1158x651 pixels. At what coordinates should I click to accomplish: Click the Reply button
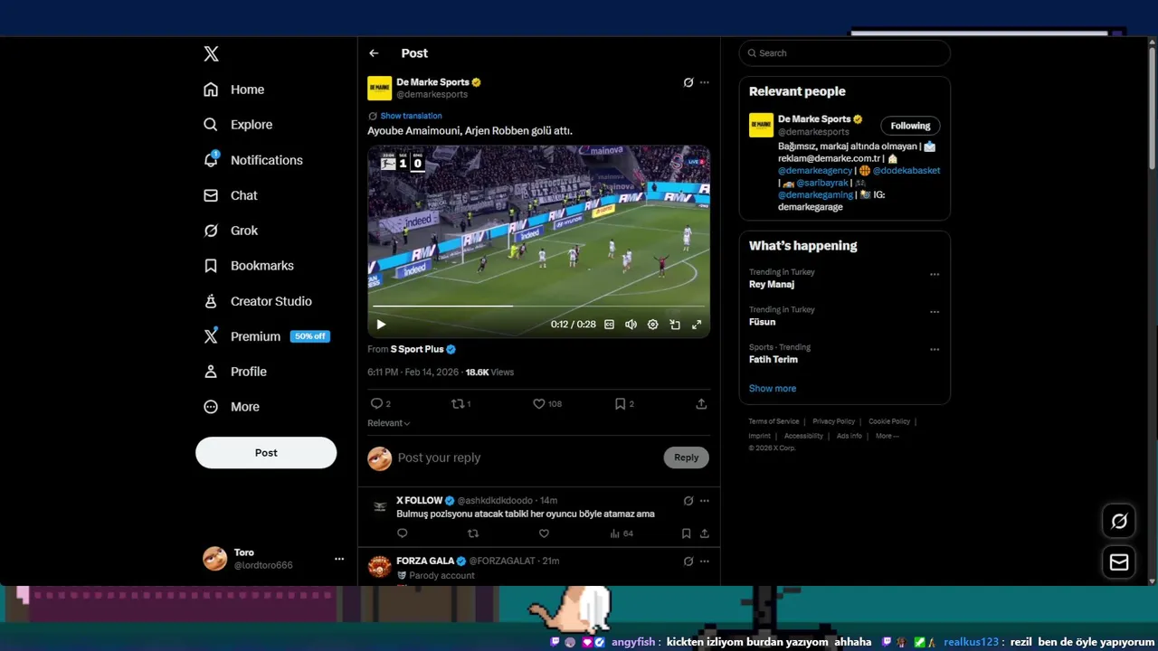pyautogui.click(x=687, y=458)
